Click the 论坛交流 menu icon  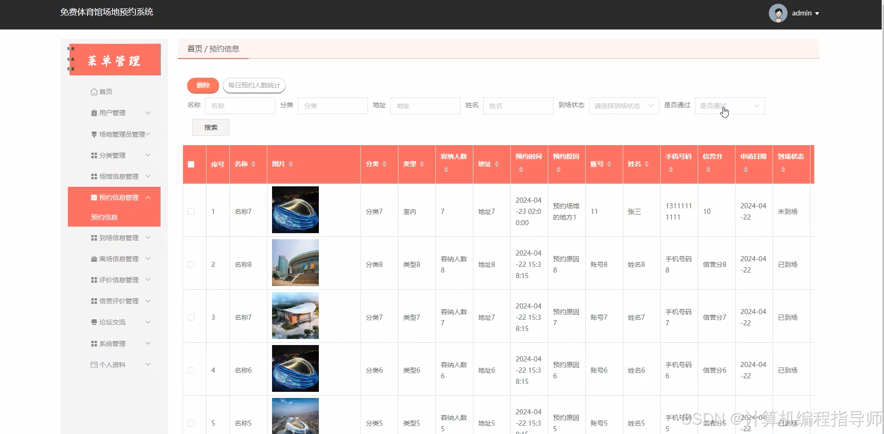point(94,322)
